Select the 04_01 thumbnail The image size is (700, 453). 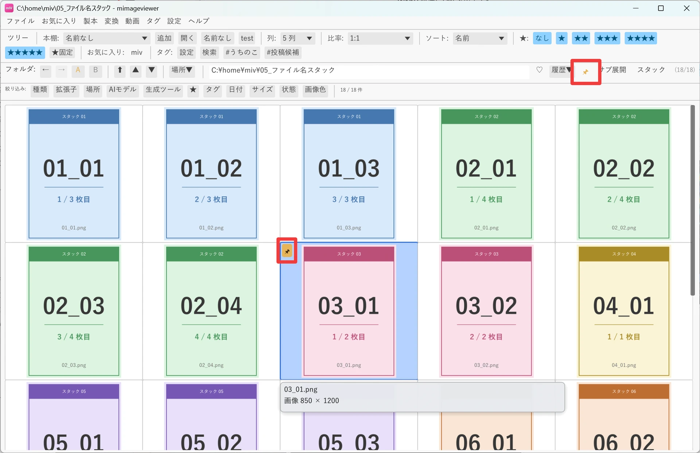(x=624, y=311)
